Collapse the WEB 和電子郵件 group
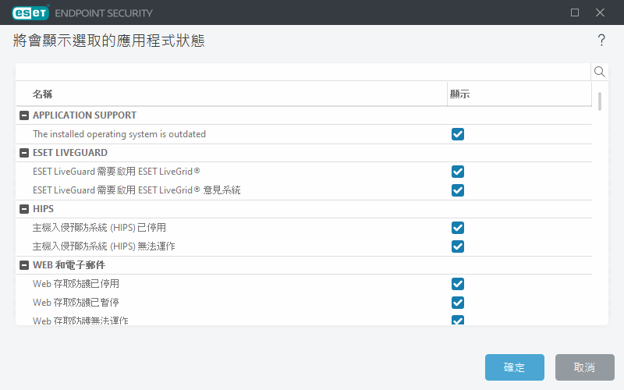Screen dimensions: 624x390 [24, 265]
